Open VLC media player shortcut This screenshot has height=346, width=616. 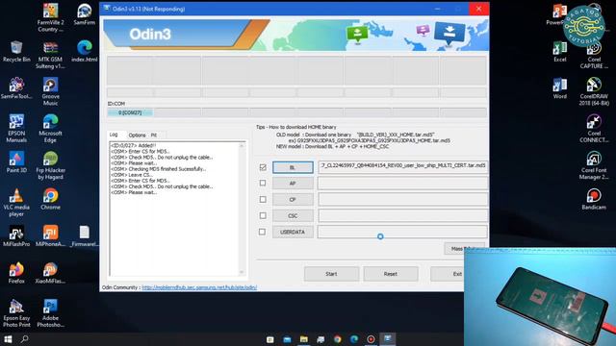pyautogui.click(x=16, y=202)
